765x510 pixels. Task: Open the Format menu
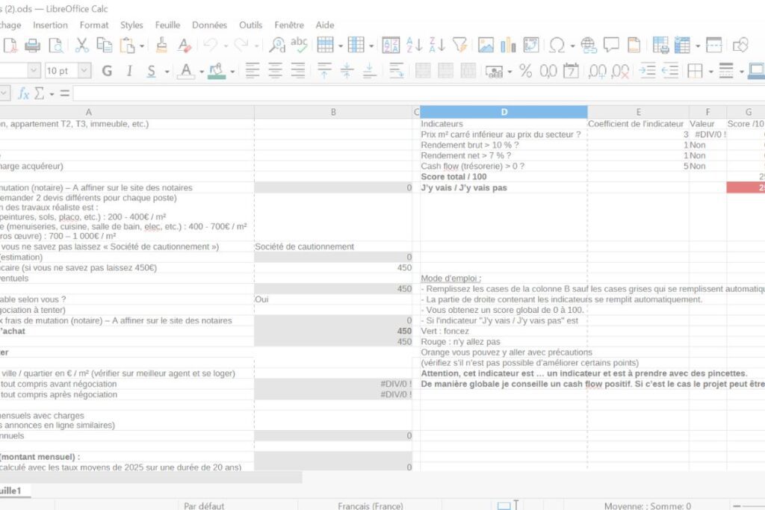(94, 25)
